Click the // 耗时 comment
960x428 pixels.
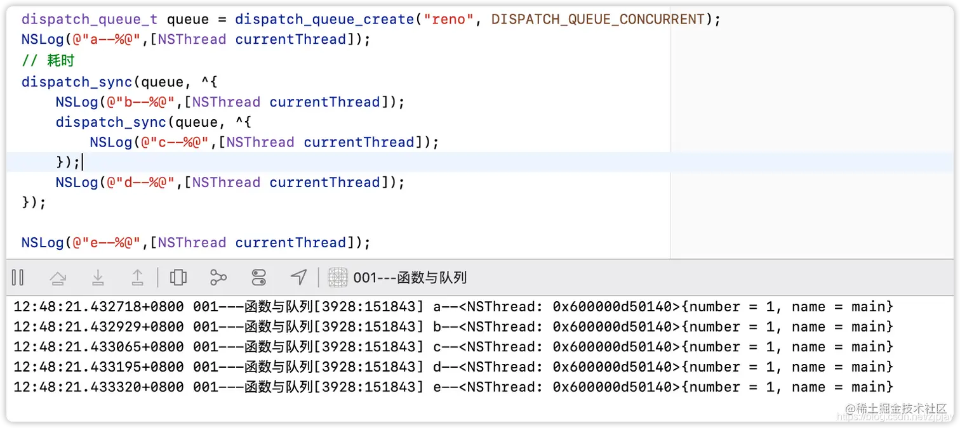coord(48,60)
